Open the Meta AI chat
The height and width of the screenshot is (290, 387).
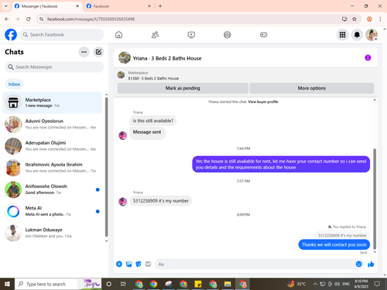point(52,211)
